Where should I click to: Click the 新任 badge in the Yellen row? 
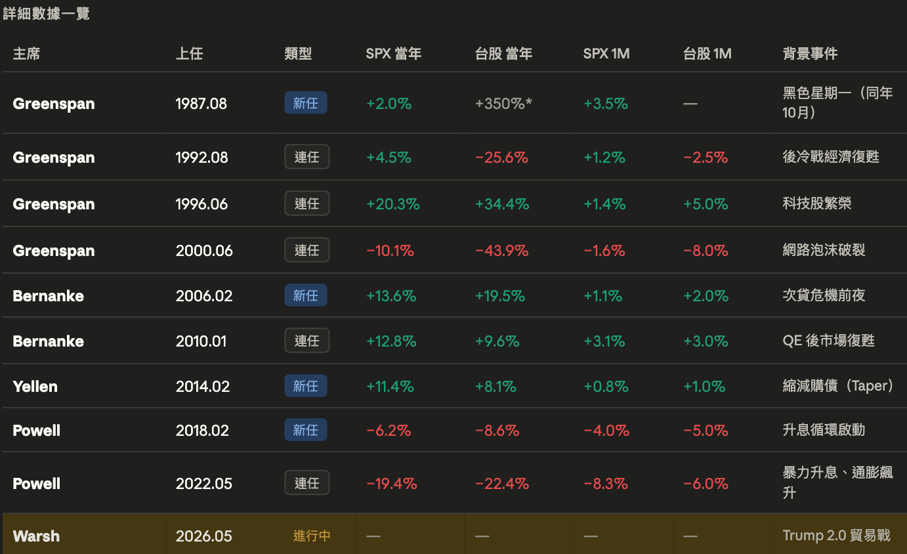(x=306, y=386)
